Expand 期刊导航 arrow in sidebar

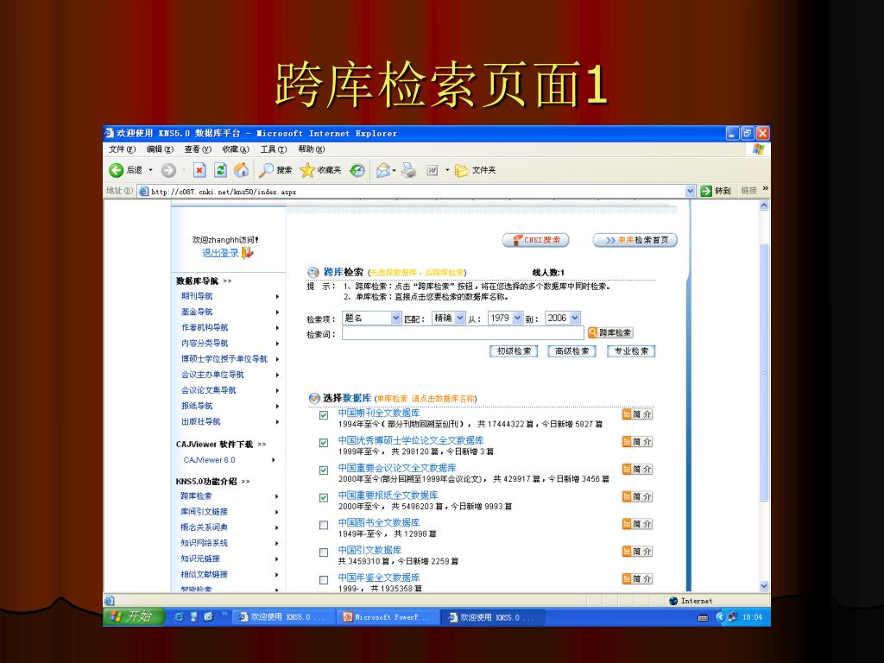277,297
